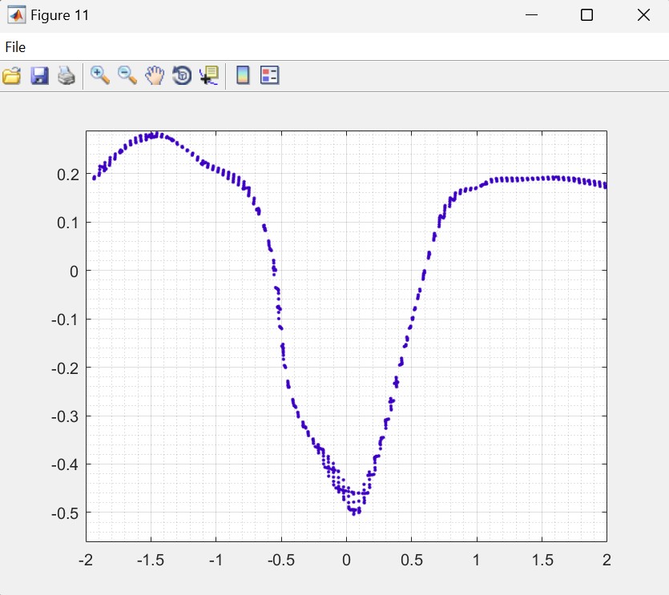The image size is (669, 595).
Task: Click the y-axis tick label -0.3
Action: pos(64,416)
